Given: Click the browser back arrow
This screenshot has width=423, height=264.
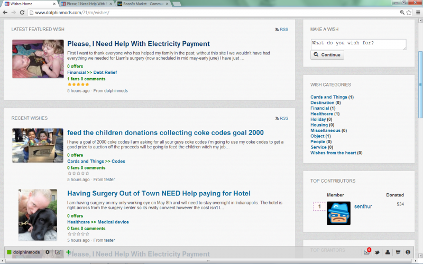Looking at the screenshot, I should click(5, 12).
